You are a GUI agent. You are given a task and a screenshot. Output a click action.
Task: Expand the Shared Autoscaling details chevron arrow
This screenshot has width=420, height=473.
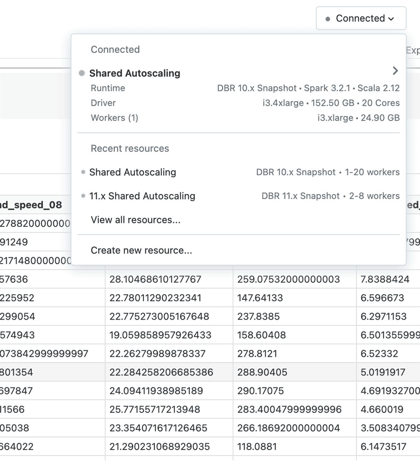395,71
